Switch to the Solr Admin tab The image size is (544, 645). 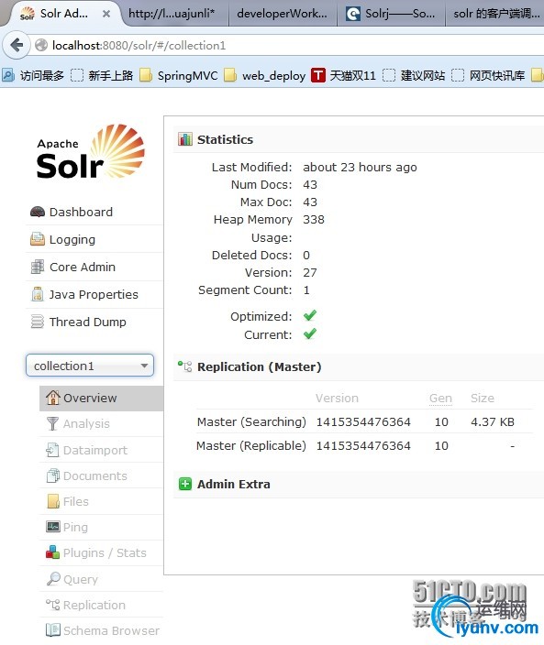coord(64,14)
